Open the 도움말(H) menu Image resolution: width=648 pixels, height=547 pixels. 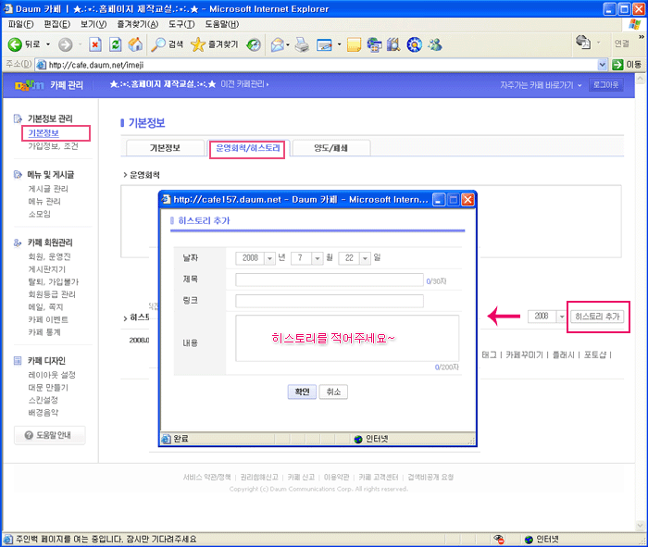point(222,24)
